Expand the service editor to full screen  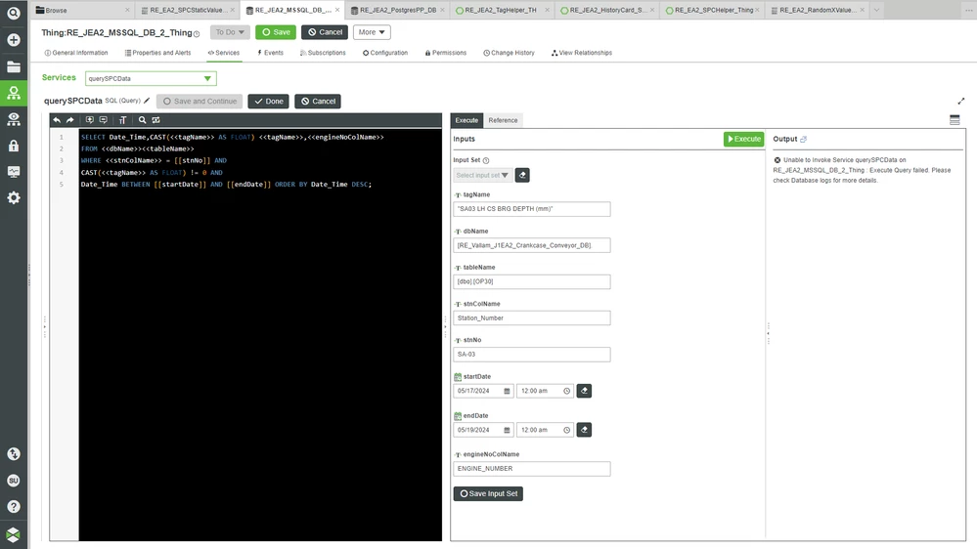coord(960,101)
